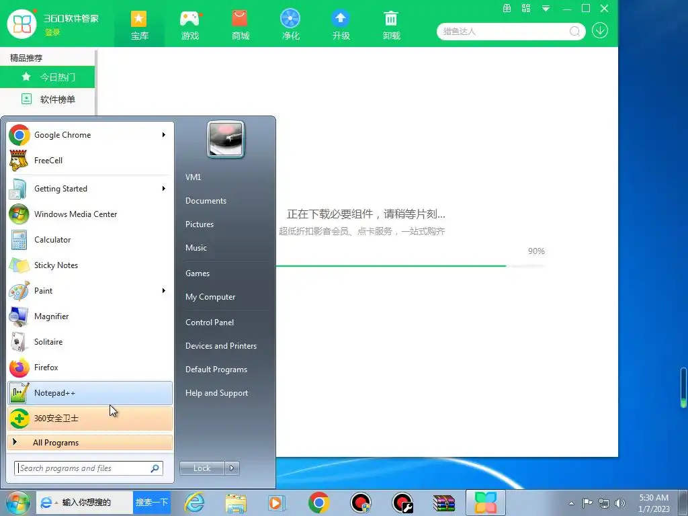Select 软件榜单 in the sidebar
Screen dimensions: 688x516
[48, 99]
